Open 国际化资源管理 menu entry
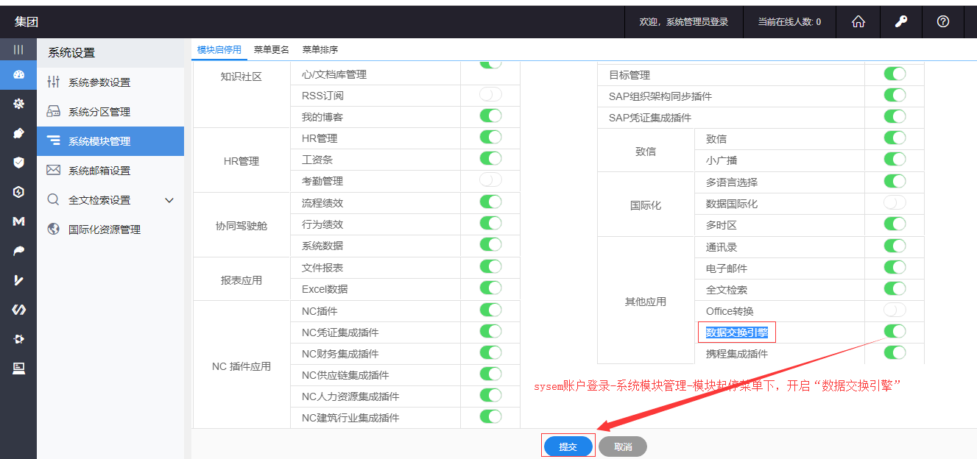Image resolution: width=977 pixels, height=459 pixels. tap(104, 230)
